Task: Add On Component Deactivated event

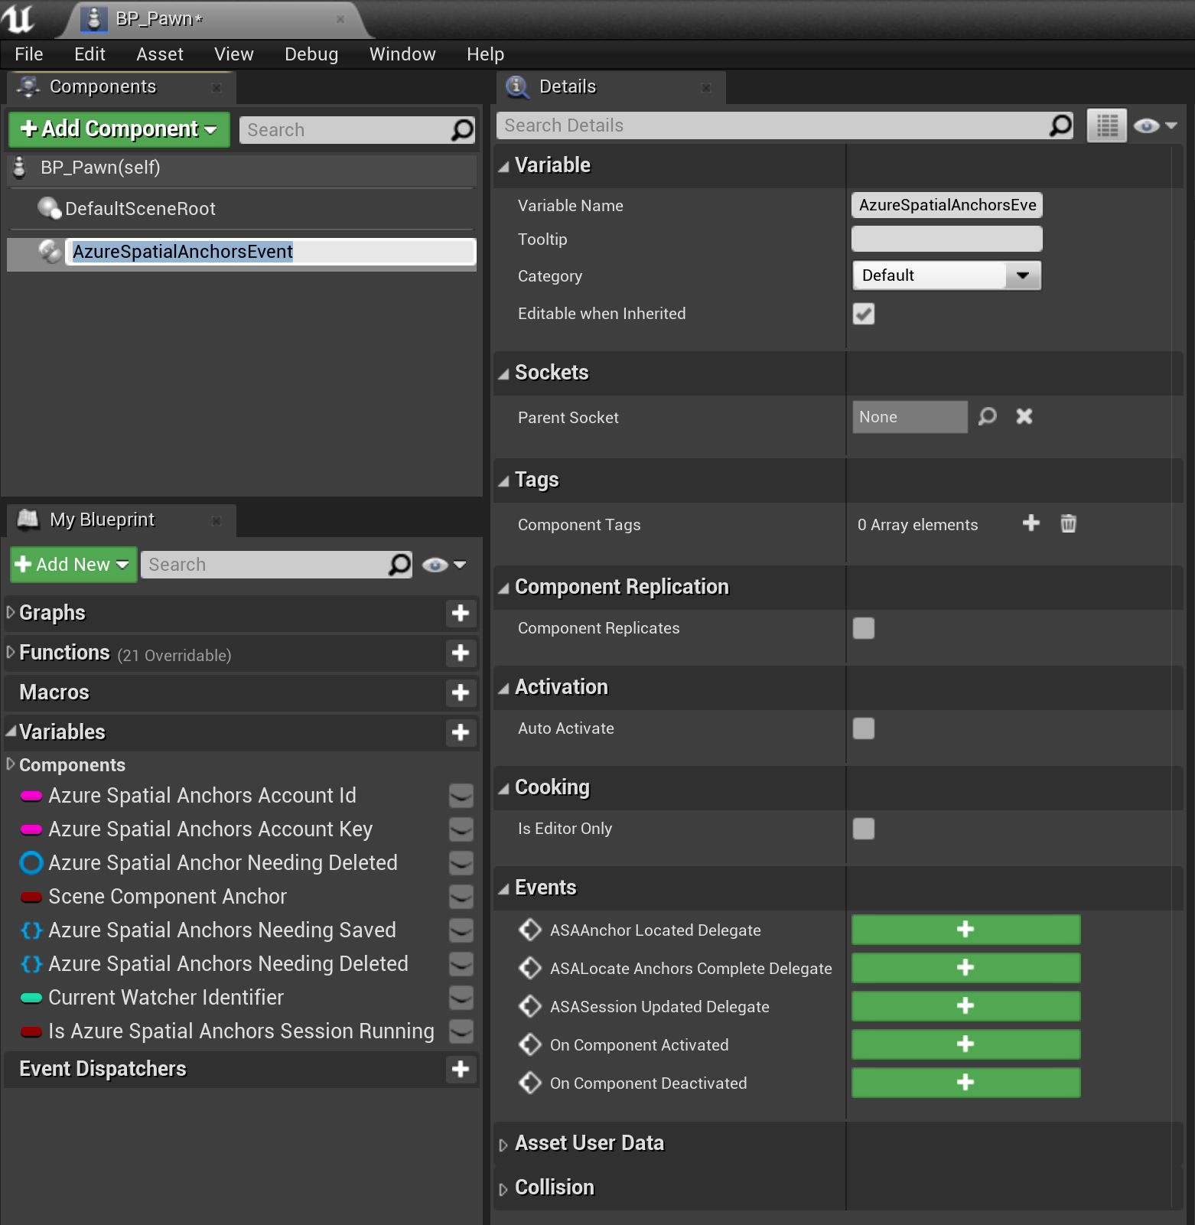Action: [966, 1083]
